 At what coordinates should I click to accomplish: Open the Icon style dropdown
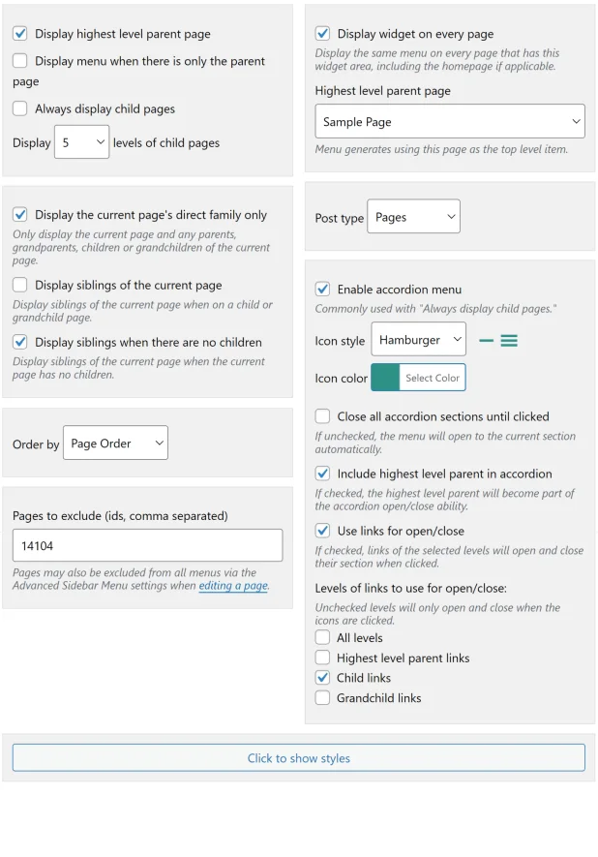coord(418,340)
